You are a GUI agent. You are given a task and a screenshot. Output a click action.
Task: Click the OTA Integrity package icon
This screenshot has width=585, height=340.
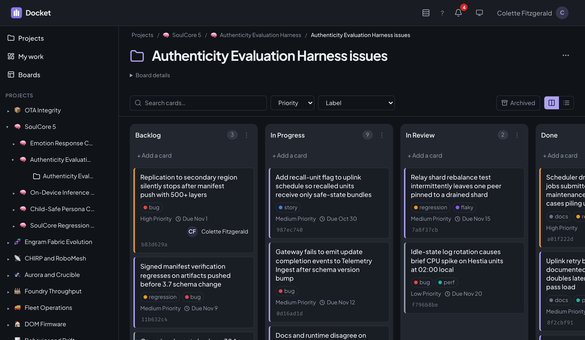[x=17, y=110]
